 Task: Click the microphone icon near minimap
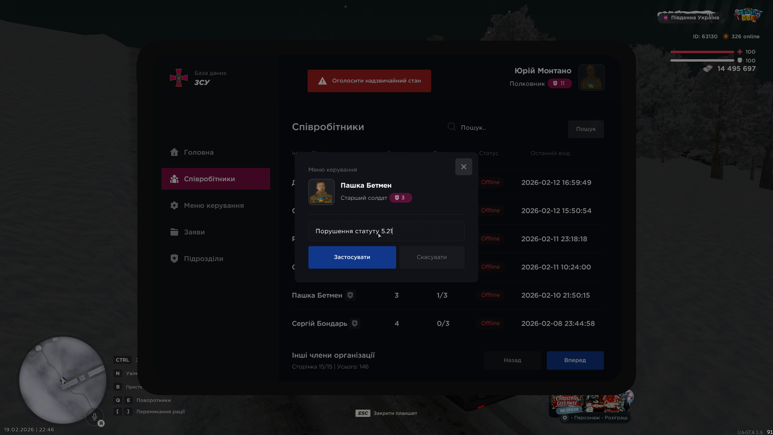tap(94, 416)
